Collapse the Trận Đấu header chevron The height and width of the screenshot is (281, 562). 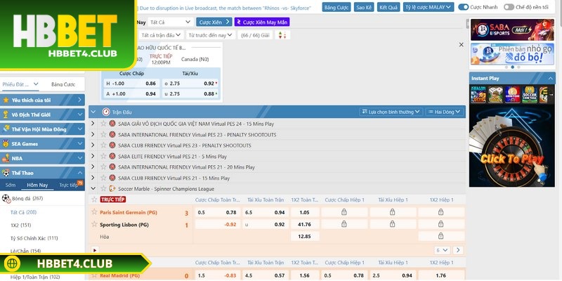(x=93, y=112)
